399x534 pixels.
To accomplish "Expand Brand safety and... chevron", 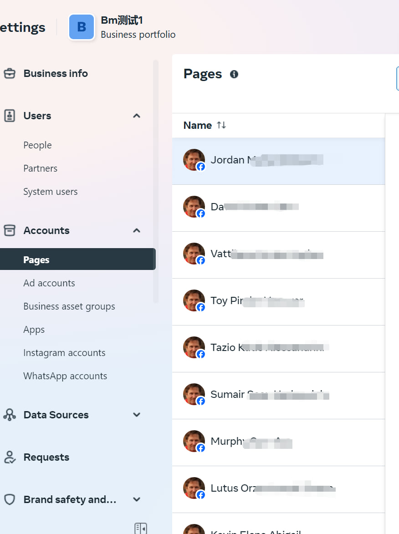I will click(137, 499).
